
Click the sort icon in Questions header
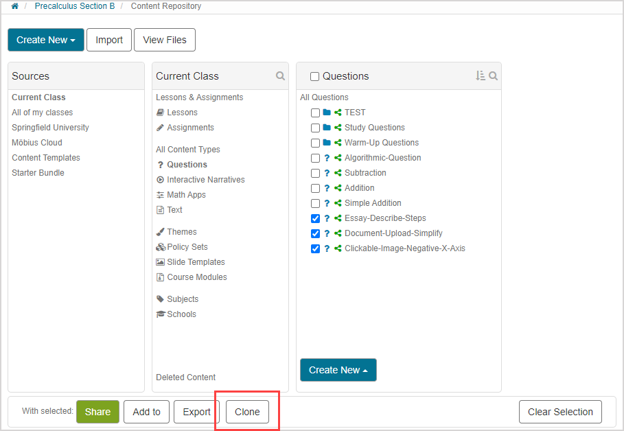point(480,76)
